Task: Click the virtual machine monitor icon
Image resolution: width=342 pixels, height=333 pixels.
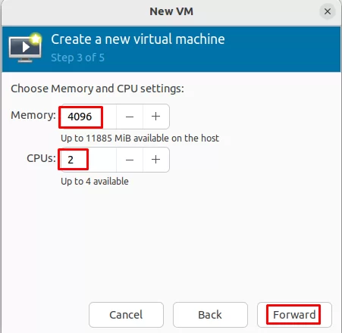Action: point(25,48)
